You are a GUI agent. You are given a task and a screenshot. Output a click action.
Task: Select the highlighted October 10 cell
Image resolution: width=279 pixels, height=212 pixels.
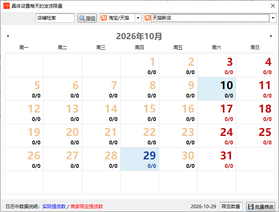point(217,89)
